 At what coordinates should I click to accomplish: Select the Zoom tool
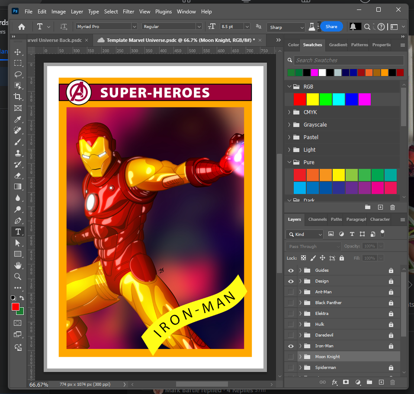pos(18,276)
